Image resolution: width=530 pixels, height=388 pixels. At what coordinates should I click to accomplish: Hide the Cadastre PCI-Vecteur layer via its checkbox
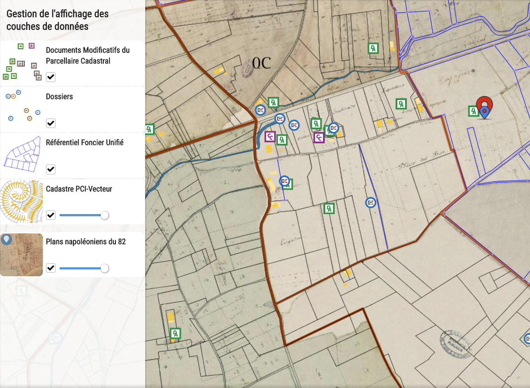(x=51, y=215)
